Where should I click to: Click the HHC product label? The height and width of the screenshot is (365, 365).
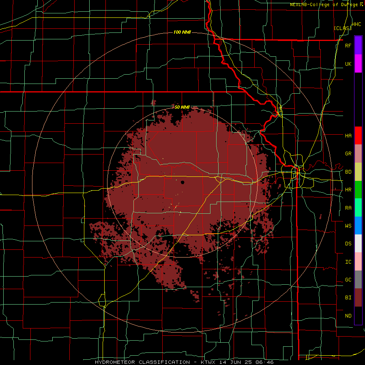click(x=356, y=24)
